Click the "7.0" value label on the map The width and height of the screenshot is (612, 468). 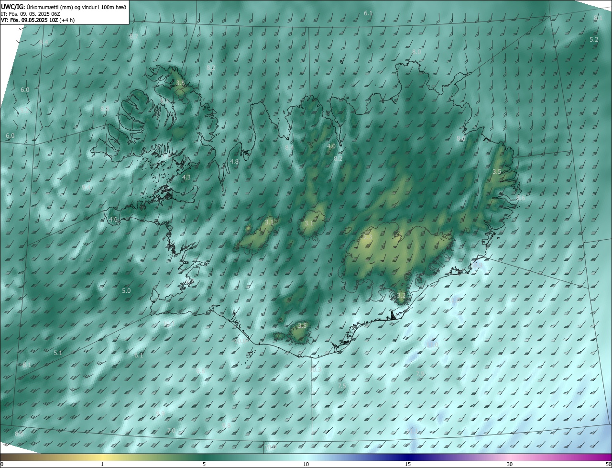(171, 431)
